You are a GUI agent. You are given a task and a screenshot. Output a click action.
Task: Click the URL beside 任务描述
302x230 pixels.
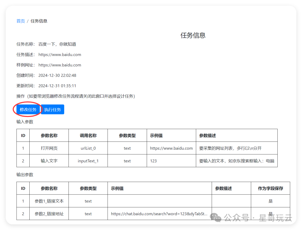[60, 55]
